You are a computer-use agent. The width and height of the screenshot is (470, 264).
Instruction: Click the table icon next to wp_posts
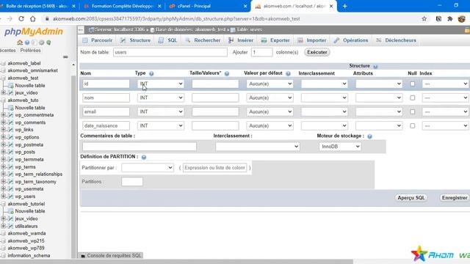[10, 152]
